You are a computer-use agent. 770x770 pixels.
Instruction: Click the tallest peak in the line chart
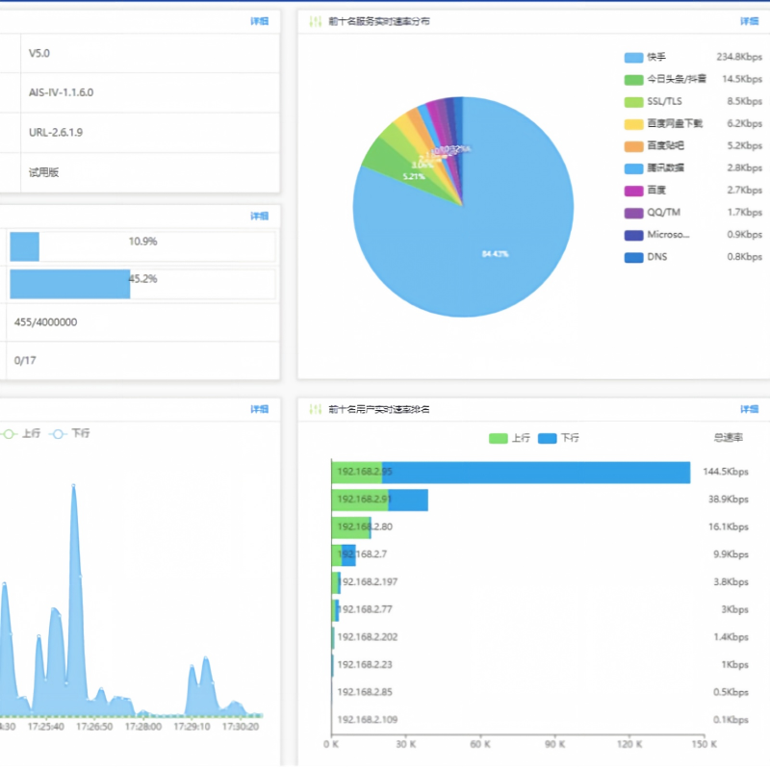73,486
